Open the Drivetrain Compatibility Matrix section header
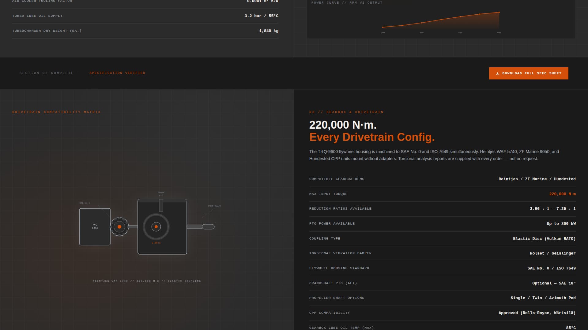 (x=56, y=112)
